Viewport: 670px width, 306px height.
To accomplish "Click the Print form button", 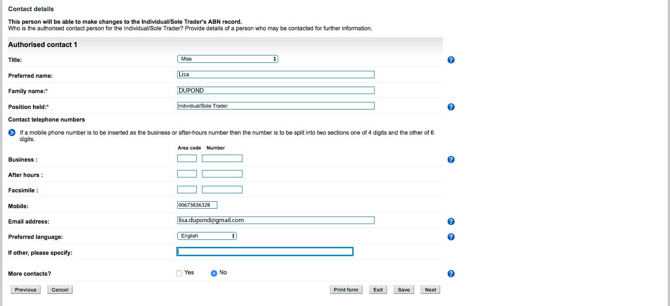I will [346, 290].
